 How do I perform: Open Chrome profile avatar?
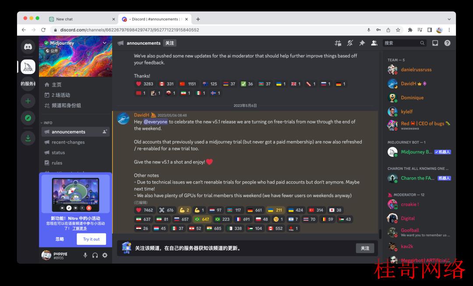pyautogui.click(x=439, y=30)
